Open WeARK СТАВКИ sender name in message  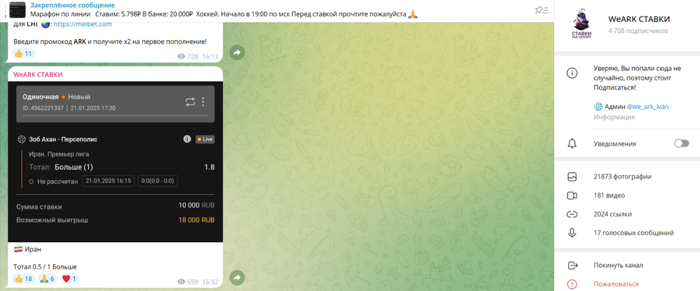38,74
